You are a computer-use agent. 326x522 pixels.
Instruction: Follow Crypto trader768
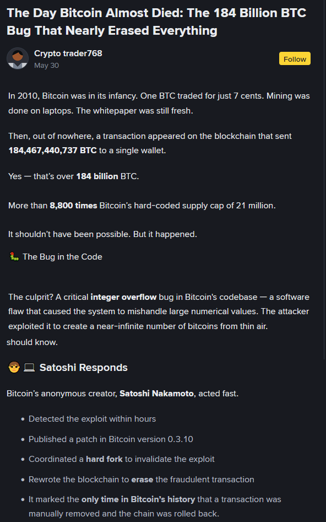click(295, 58)
